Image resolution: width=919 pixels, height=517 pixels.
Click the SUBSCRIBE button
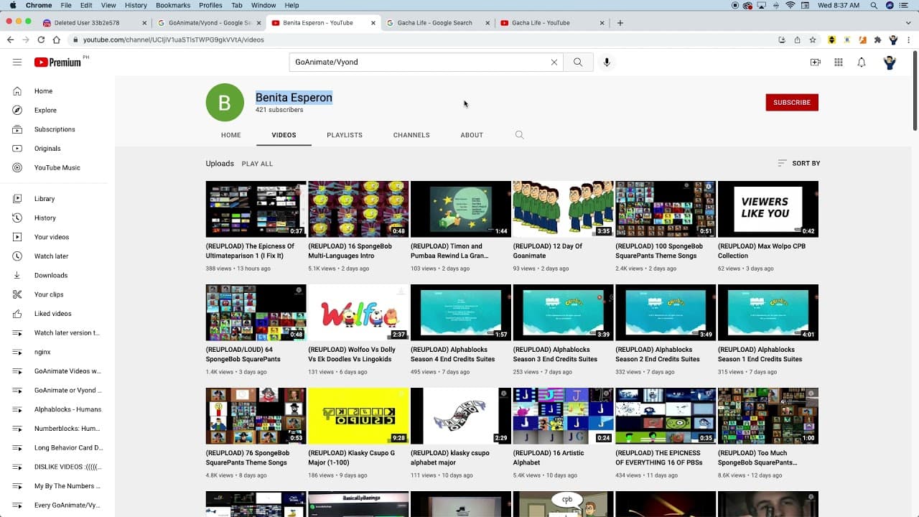(x=792, y=102)
